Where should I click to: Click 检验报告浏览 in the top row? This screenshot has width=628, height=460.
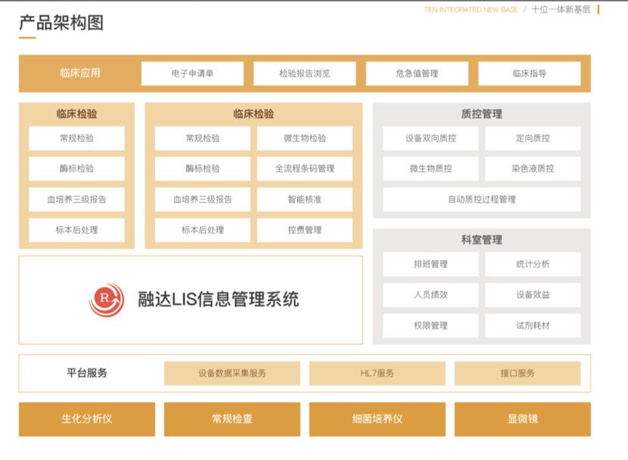click(305, 73)
